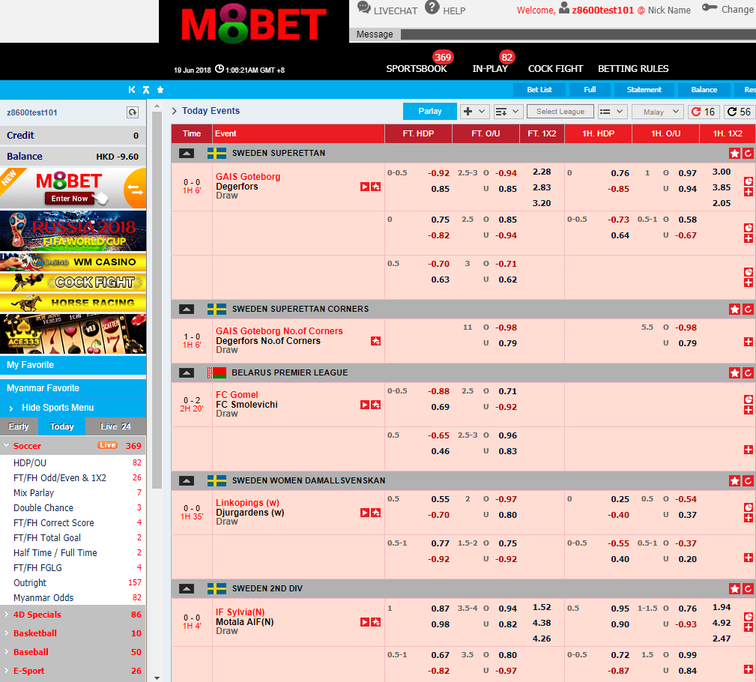The height and width of the screenshot is (682, 756).
Task: Toggle Parlay mode button
Action: pos(429,112)
